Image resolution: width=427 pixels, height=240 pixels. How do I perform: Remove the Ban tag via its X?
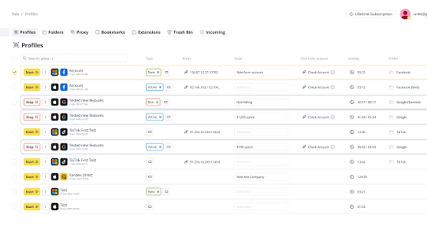point(157,102)
